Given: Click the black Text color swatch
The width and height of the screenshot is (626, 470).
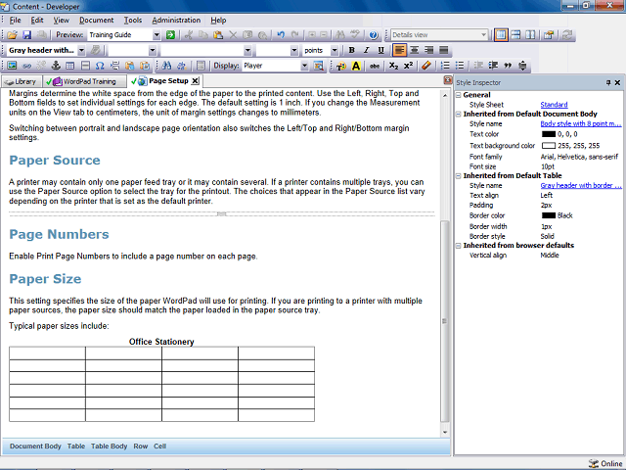Looking at the screenshot, I should [549, 134].
